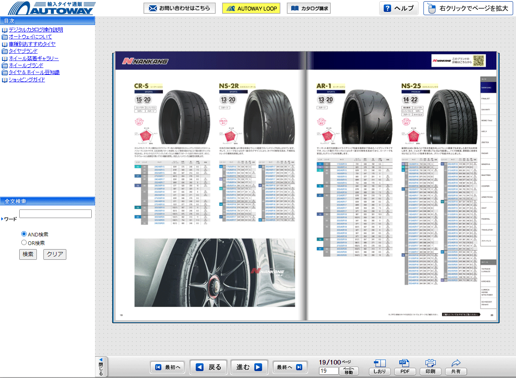516x378 pixels.
Task: Click the folder icon beside タイヤ＆ホイール豆知識
Action: pyautogui.click(x=5, y=72)
